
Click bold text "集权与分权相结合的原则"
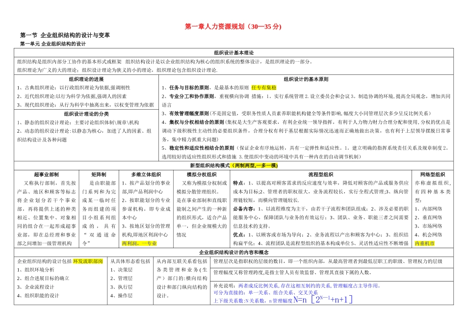[x=196, y=122]
